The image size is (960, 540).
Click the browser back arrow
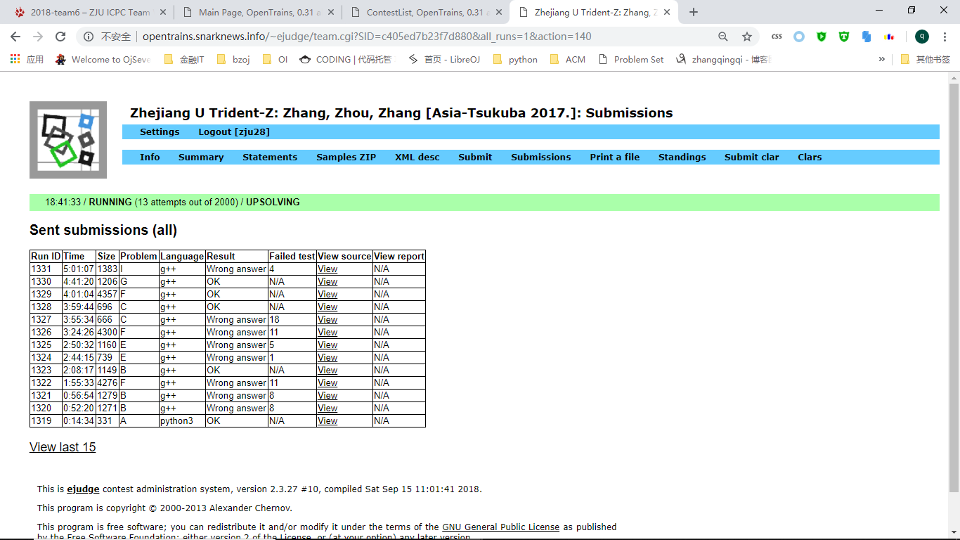15,37
